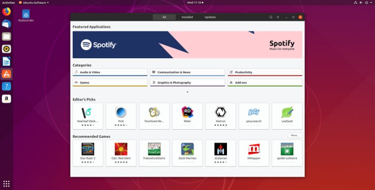Show applications grid in the dock
Screen dimensions: 375x190
6,184
